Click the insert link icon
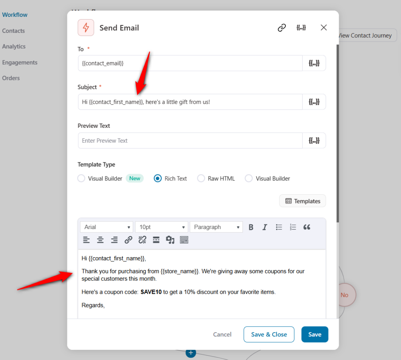This screenshot has height=360, width=401. 128,240
